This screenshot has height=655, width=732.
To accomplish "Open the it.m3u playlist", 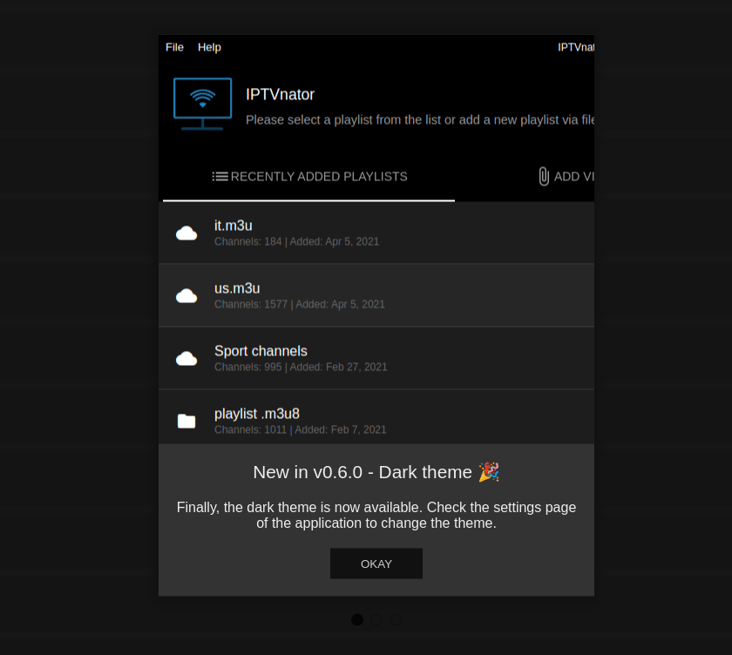I will click(x=376, y=233).
